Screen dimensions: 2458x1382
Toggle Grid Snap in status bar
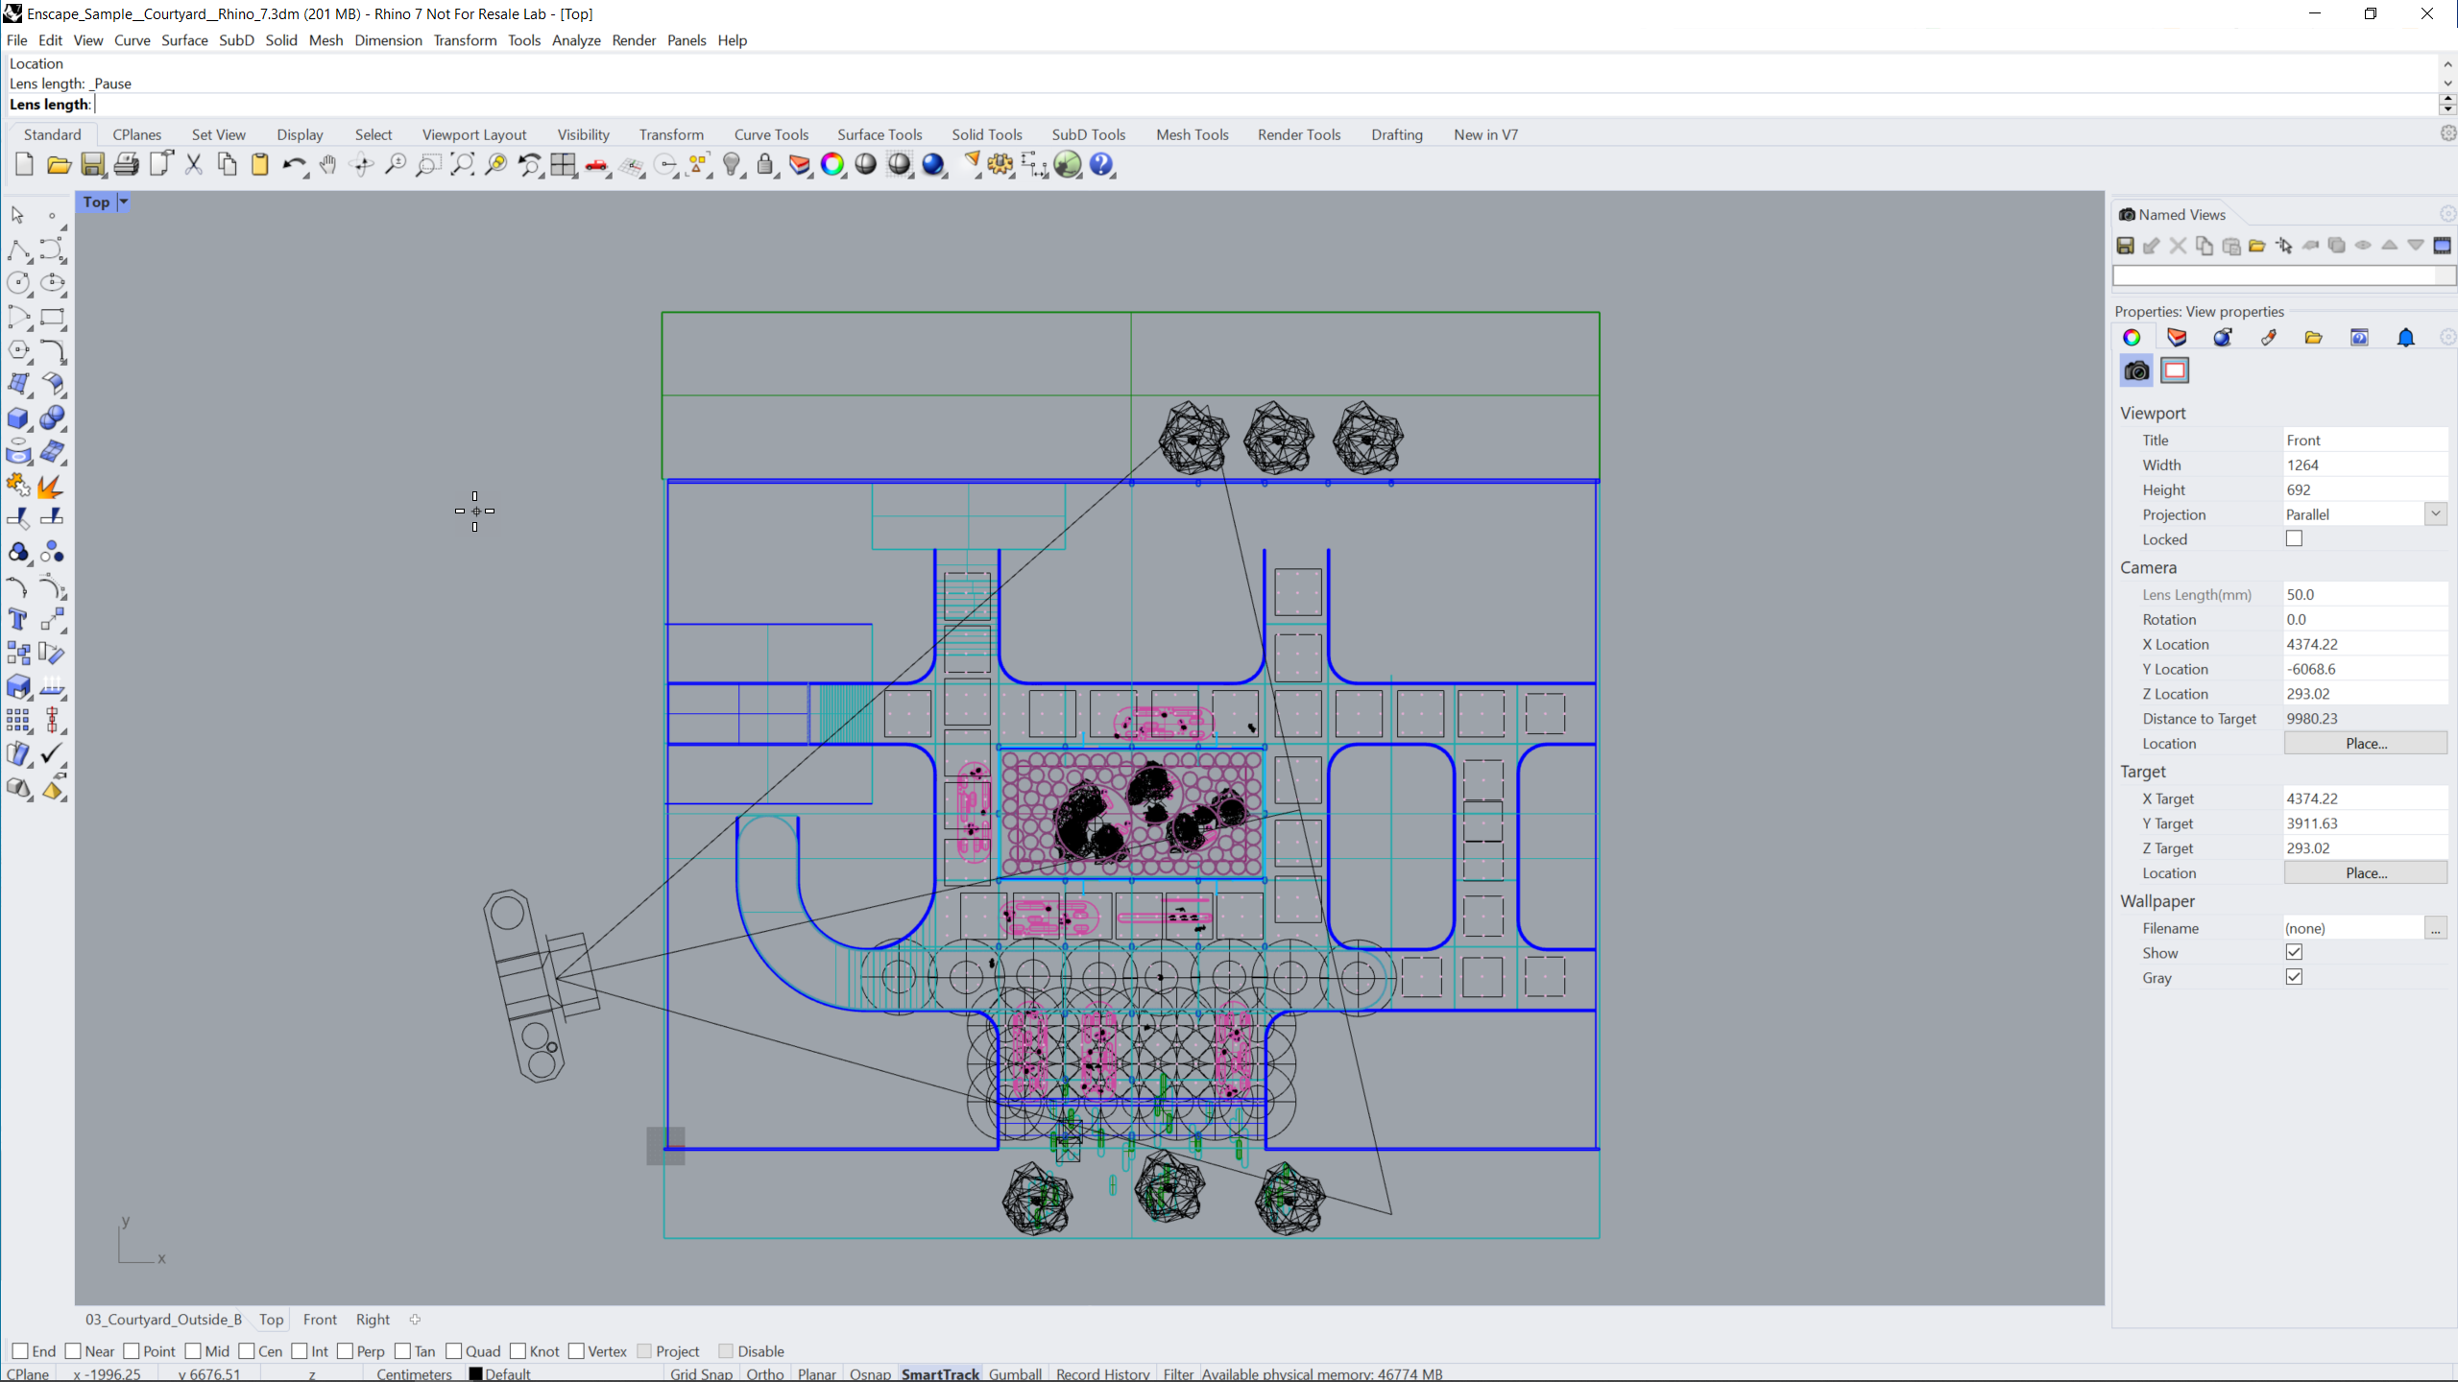tap(701, 1373)
